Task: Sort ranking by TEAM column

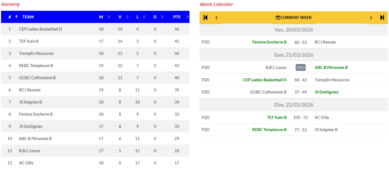Action: coord(28,17)
